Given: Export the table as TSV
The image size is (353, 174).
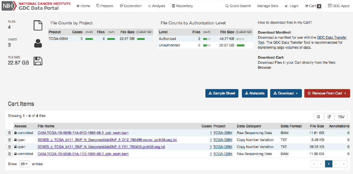Looking at the screenshot, I should coord(341,117).
